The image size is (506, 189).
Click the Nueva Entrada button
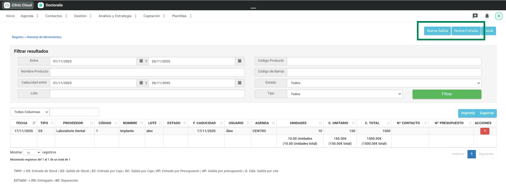point(466,31)
